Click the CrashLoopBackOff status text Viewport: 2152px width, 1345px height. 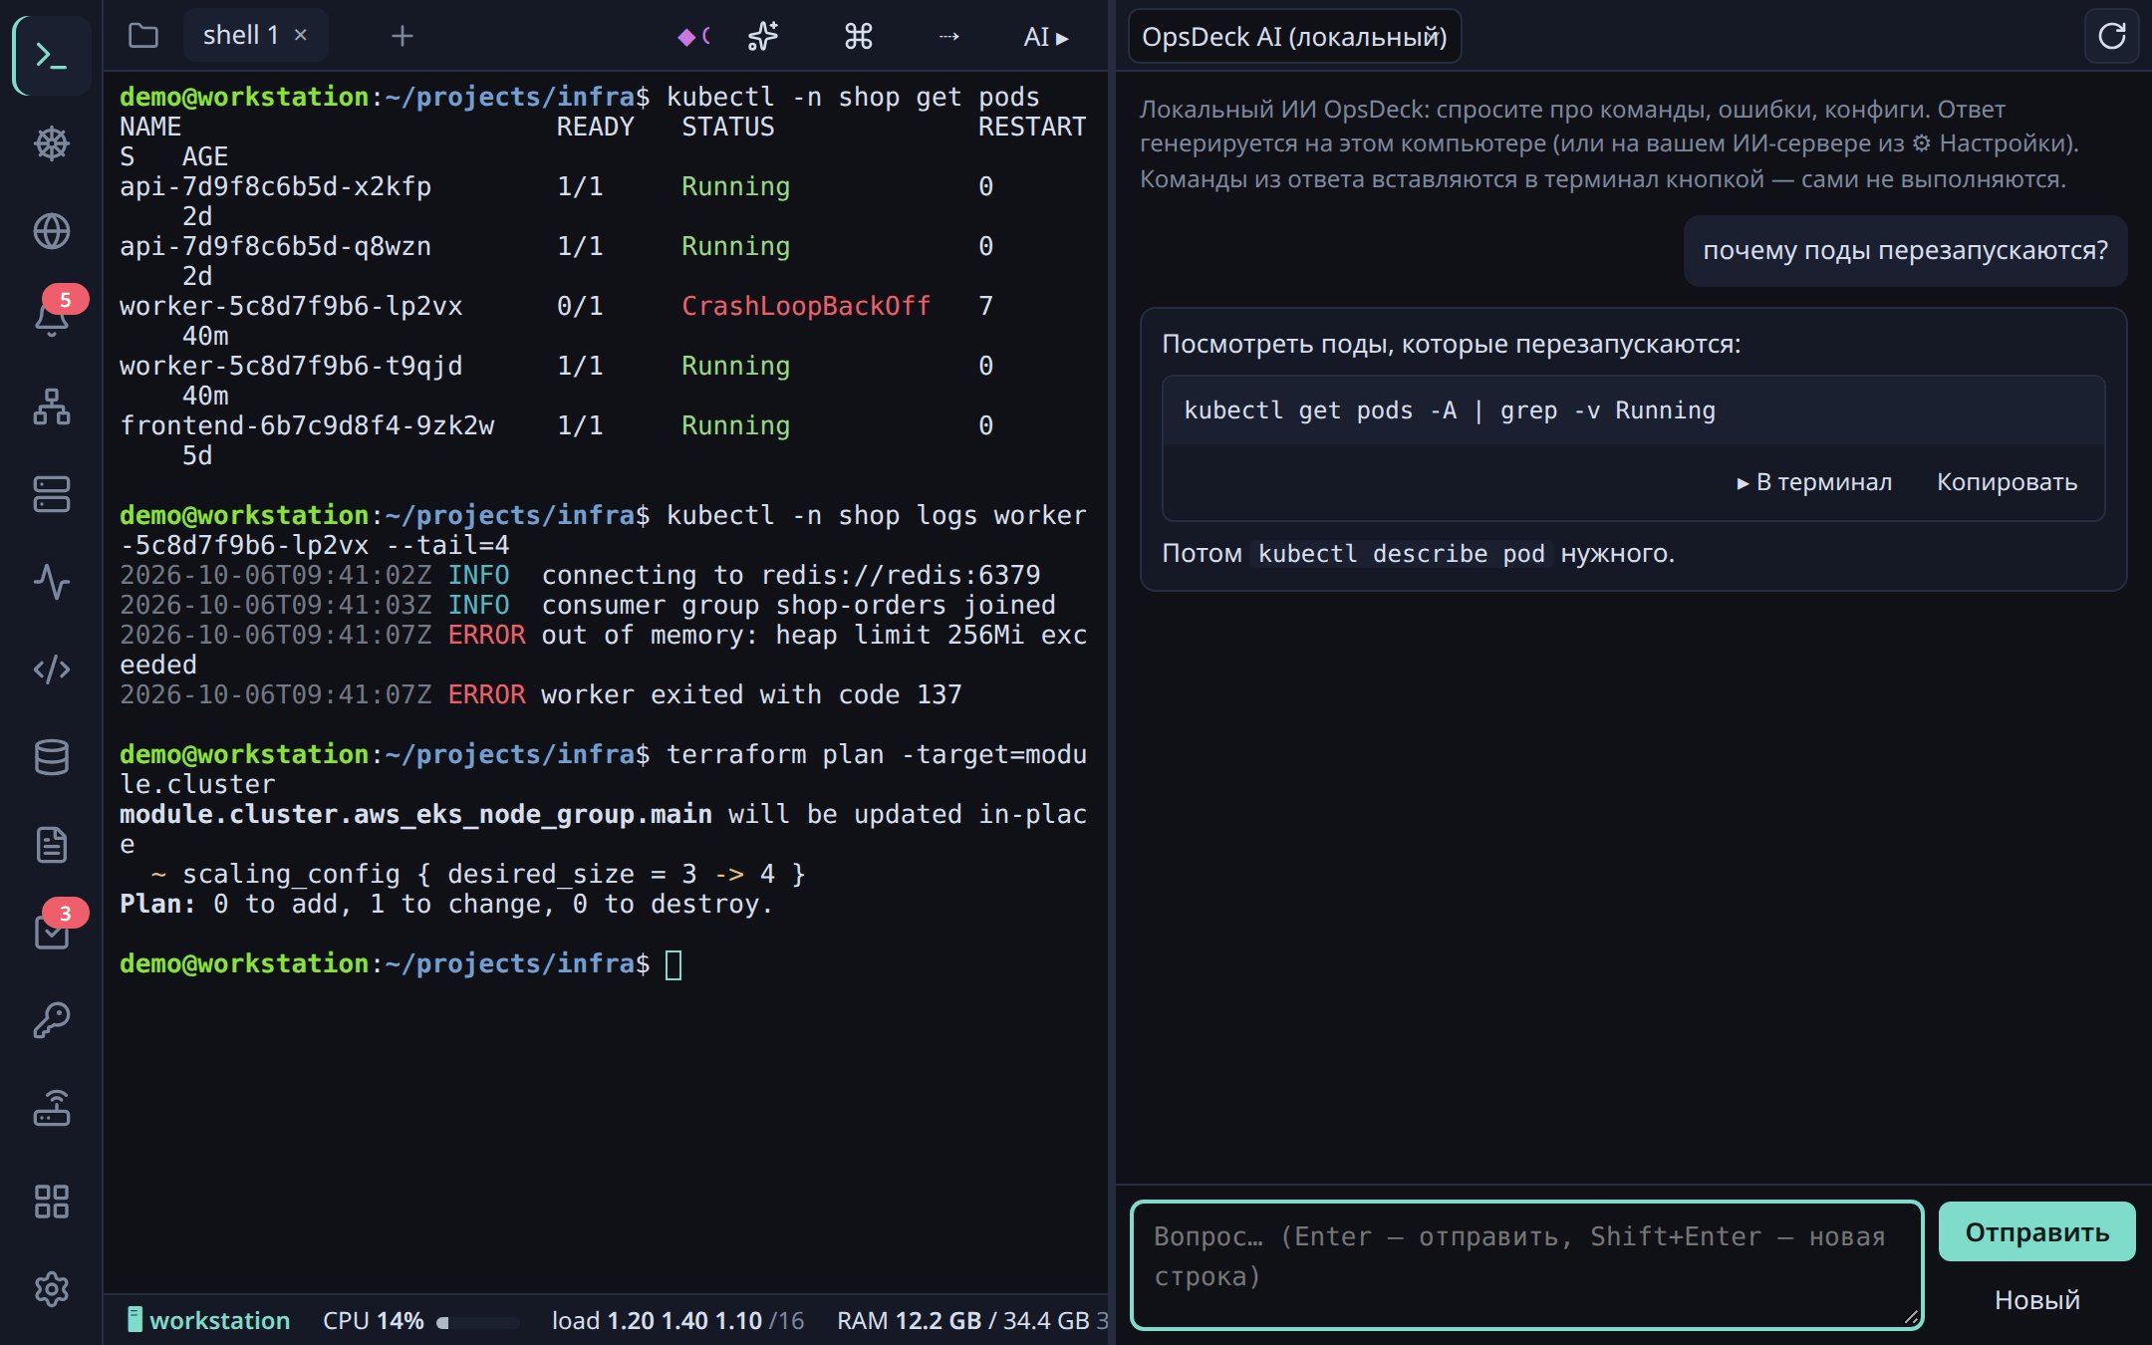tap(805, 306)
